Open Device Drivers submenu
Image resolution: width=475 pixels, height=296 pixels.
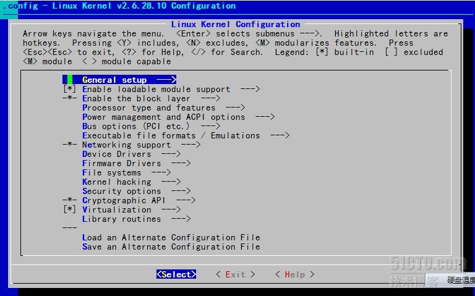(x=132, y=154)
